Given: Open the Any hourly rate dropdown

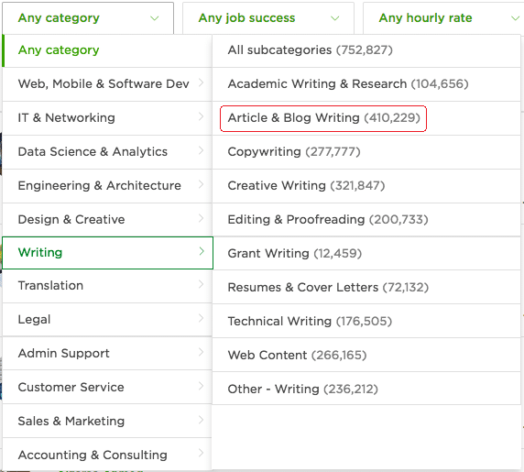Looking at the screenshot, I should pyautogui.click(x=443, y=18).
